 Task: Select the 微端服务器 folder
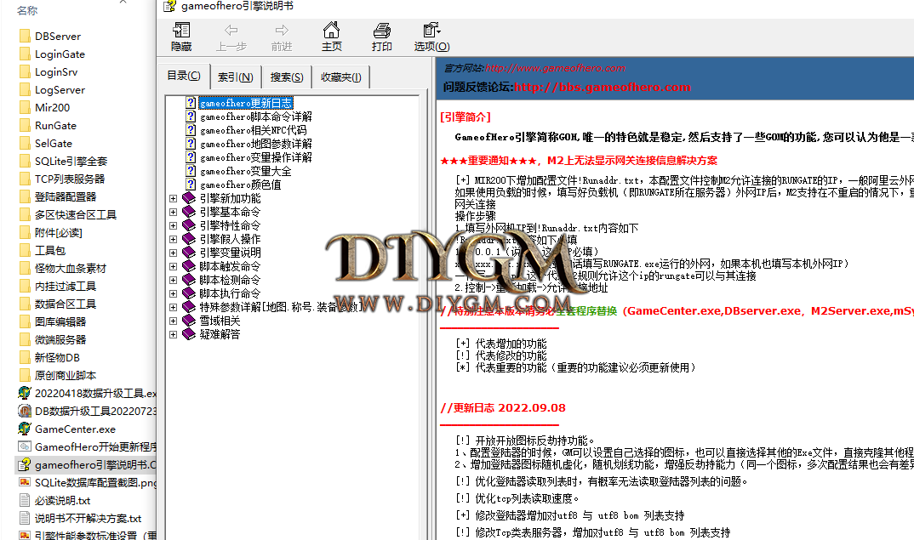(x=60, y=339)
